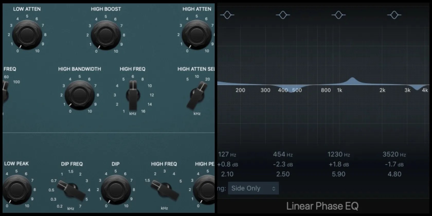This screenshot has width=432, height=216.
Task: Click the LOW PEAK knob
Action: tap(17, 190)
